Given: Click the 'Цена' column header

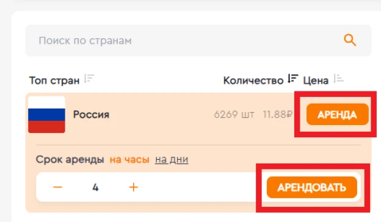Looking at the screenshot, I should coord(316,81).
